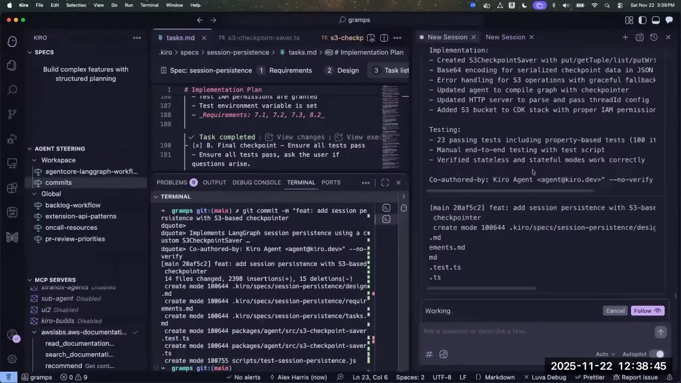Open editor more actions ellipsis
681x383 pixels.
pos(398,38)
